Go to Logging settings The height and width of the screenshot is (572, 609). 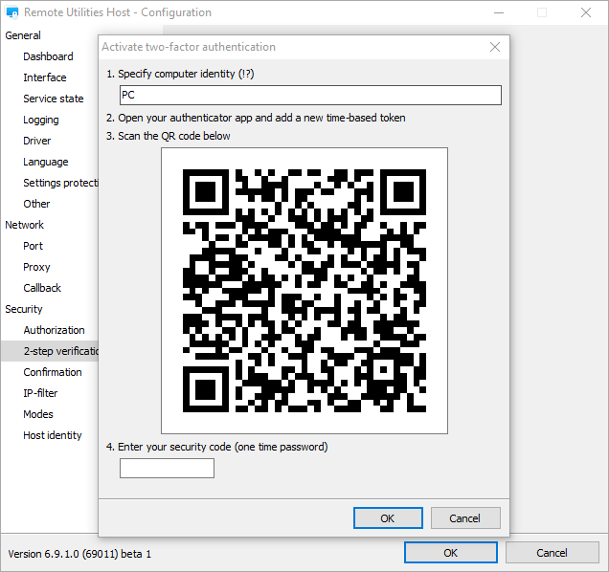pyautogui.click(x=41, y=120)
